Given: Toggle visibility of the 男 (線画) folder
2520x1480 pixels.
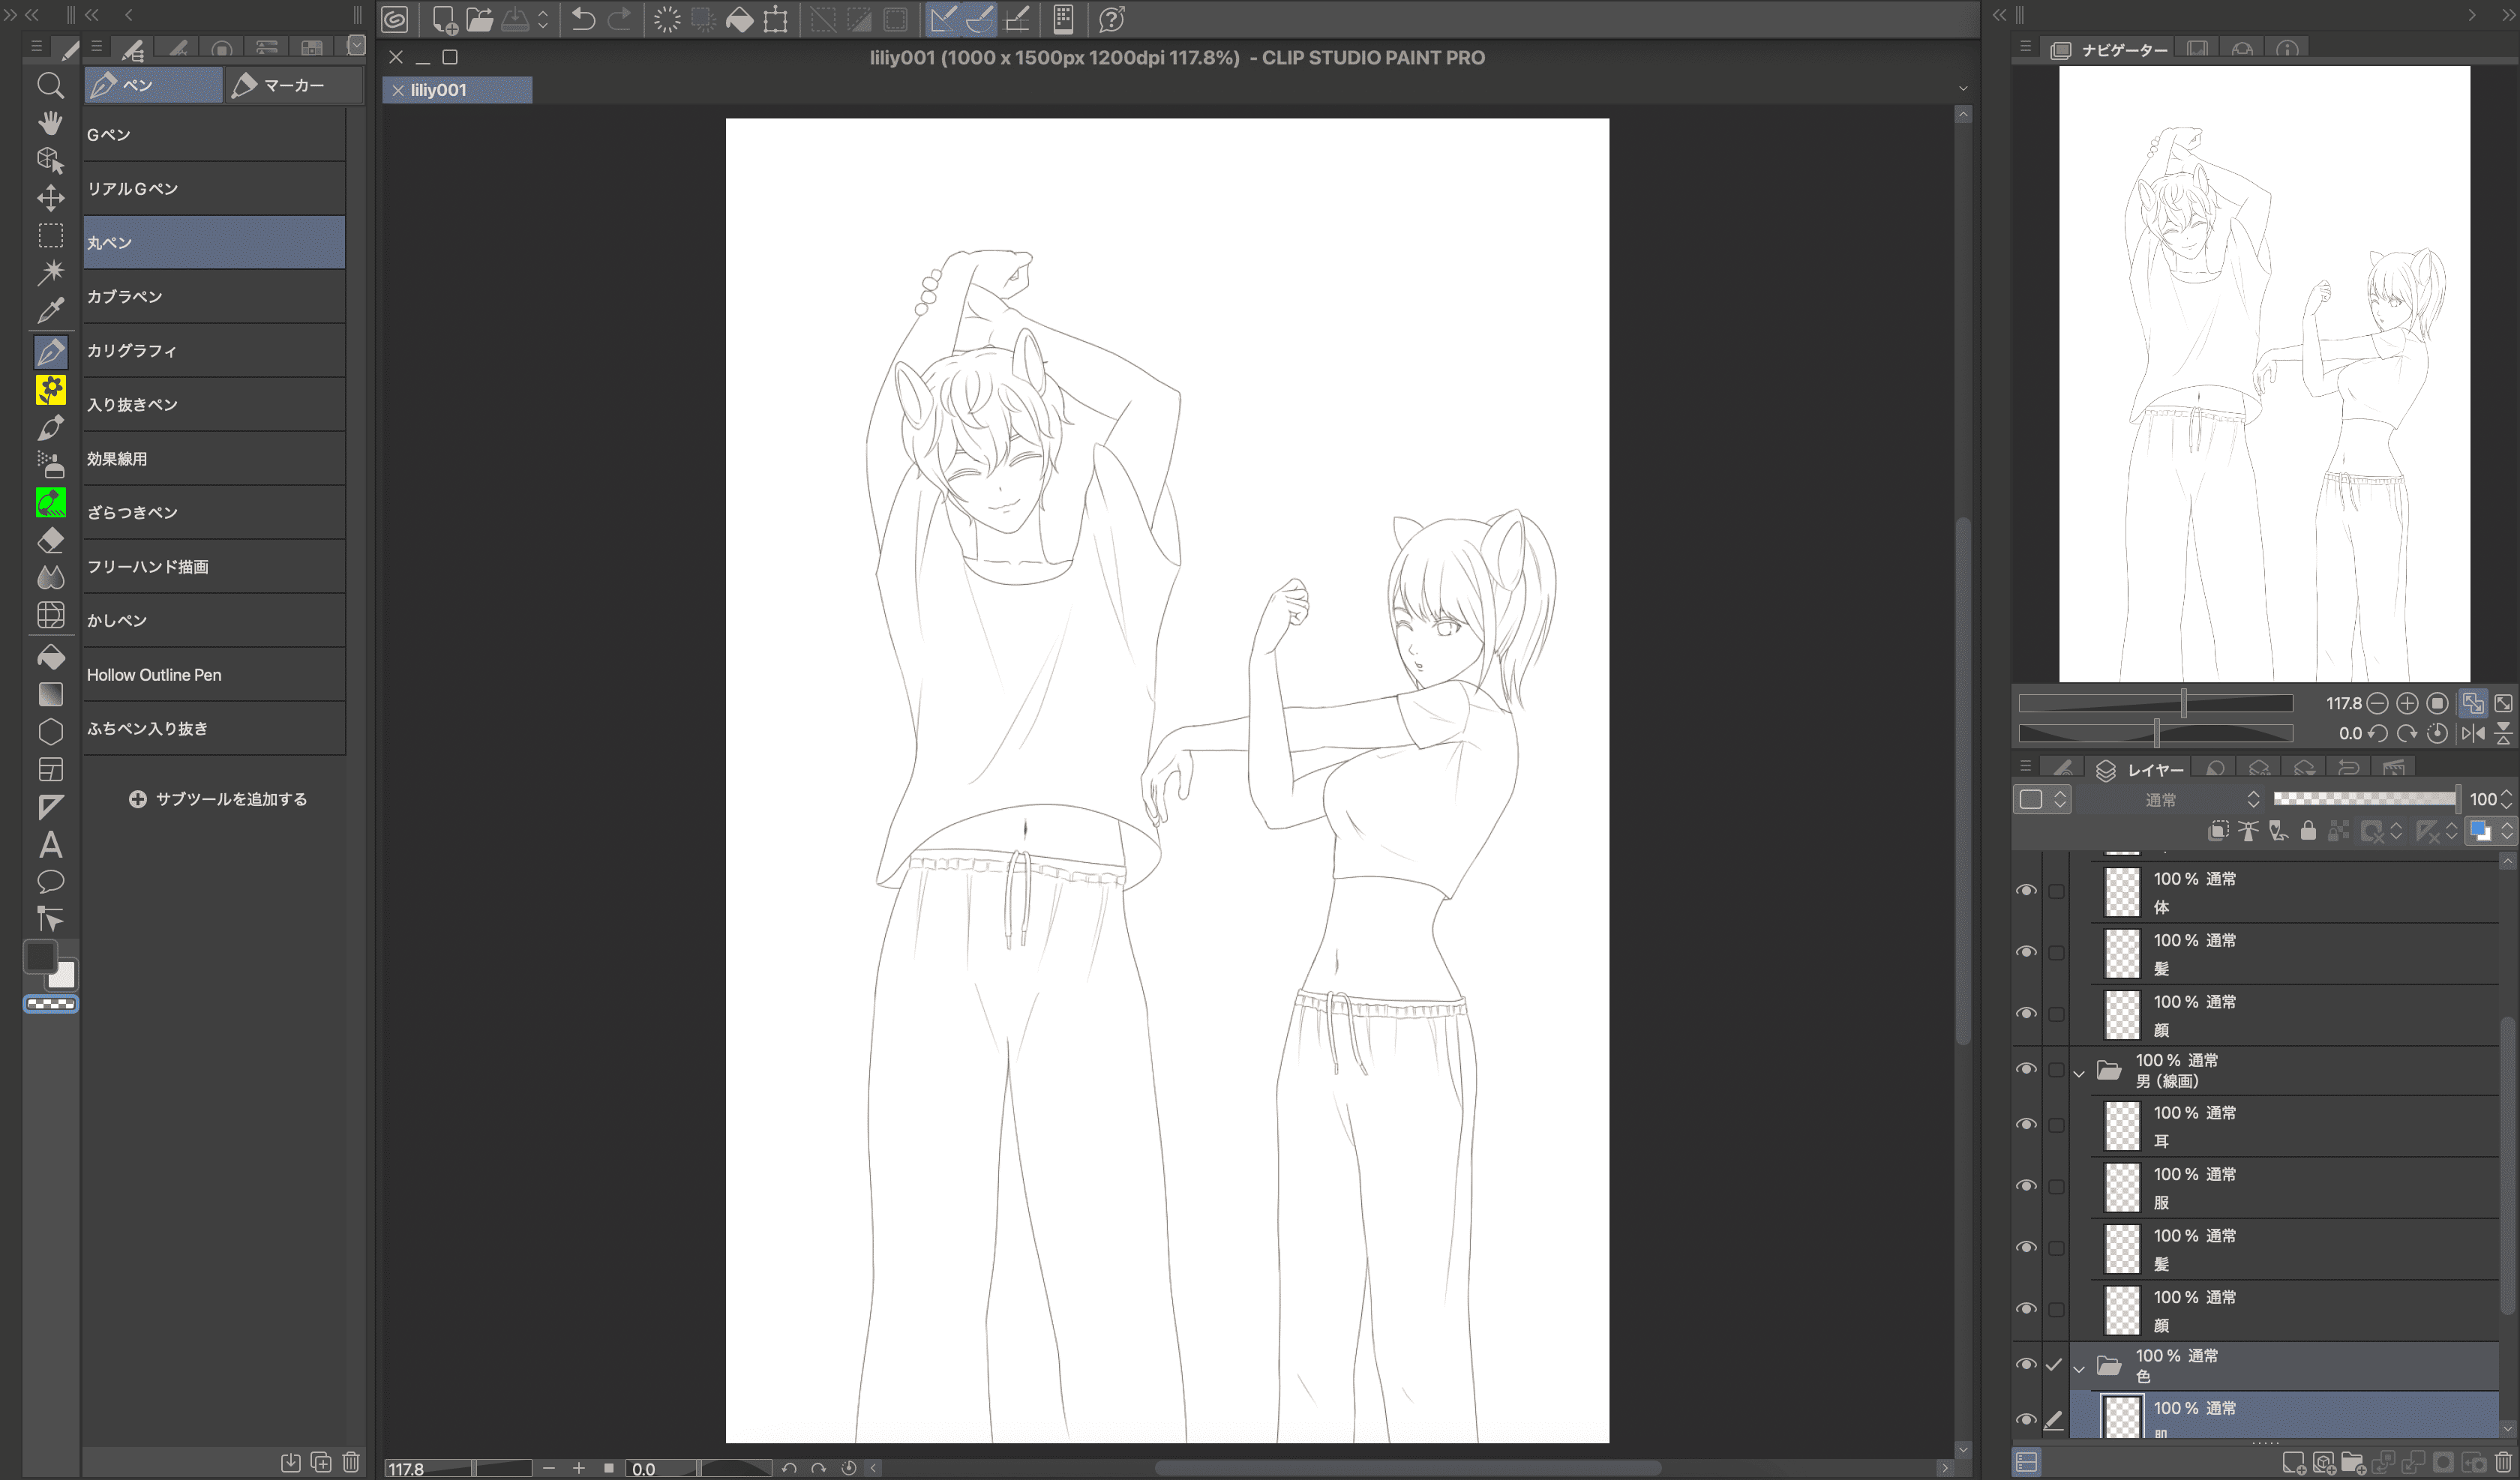Looking at the screenshot, I should (x=2026, y=1068).
